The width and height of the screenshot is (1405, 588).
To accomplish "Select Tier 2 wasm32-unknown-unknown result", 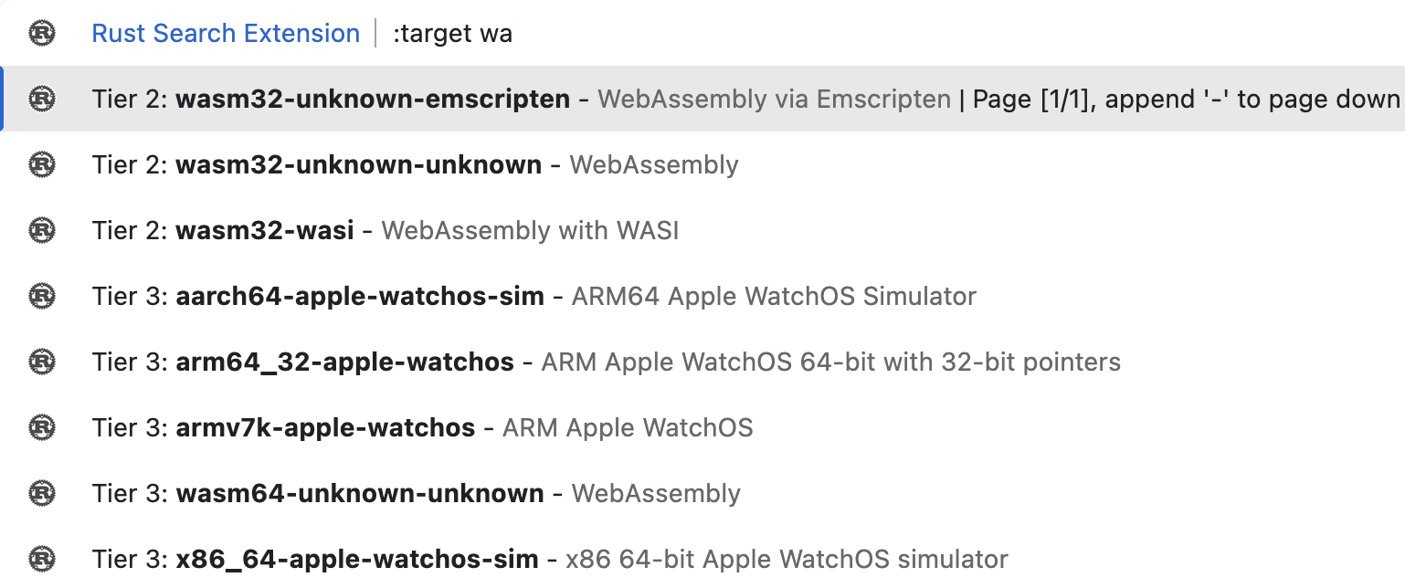I will 702,164.
